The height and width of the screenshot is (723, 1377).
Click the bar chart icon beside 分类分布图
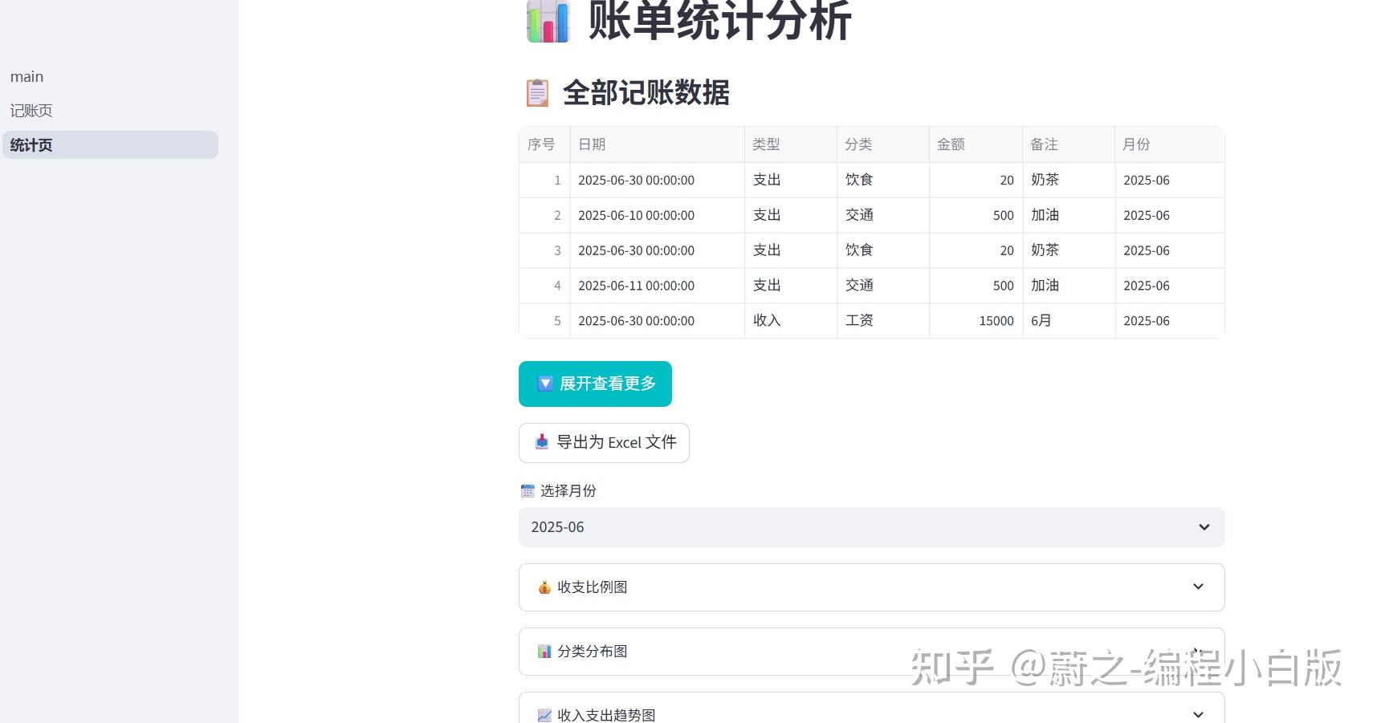(x=544, y=651)
